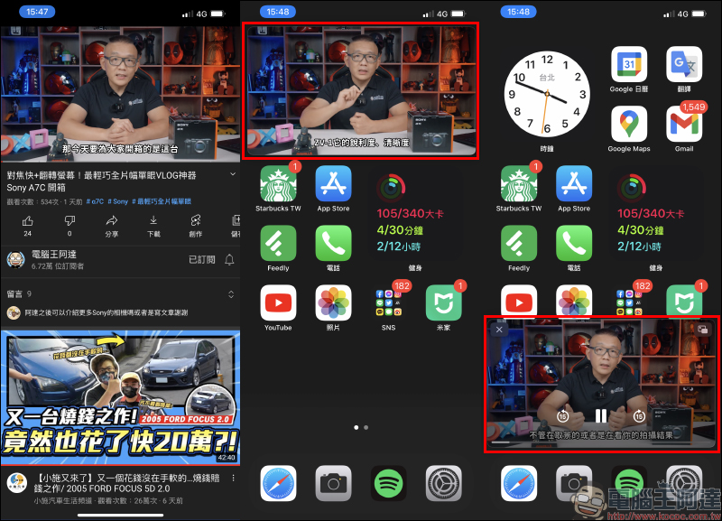Open Safari in the right screen dock
This screenshot has height=521, width=722.
519,483
